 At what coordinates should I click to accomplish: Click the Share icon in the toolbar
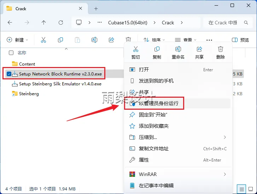(111, 40)
